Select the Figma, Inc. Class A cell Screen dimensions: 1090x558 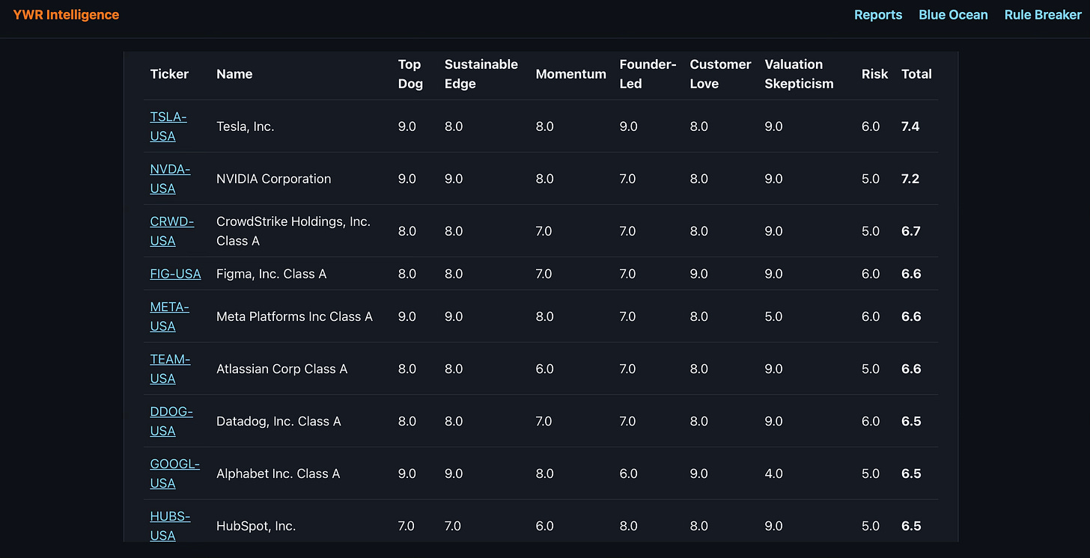271,274
